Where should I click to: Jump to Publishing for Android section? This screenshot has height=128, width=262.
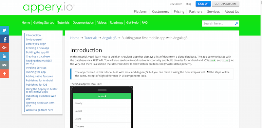[39, 80]
